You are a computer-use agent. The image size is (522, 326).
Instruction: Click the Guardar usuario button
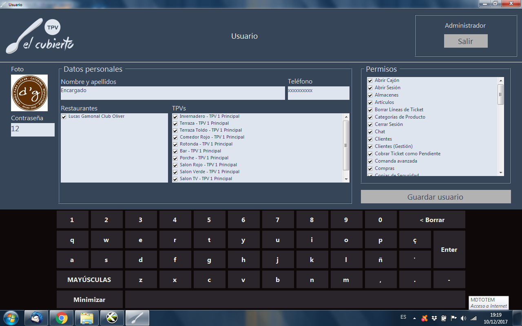pyautogui.click(x=436, y=197)
